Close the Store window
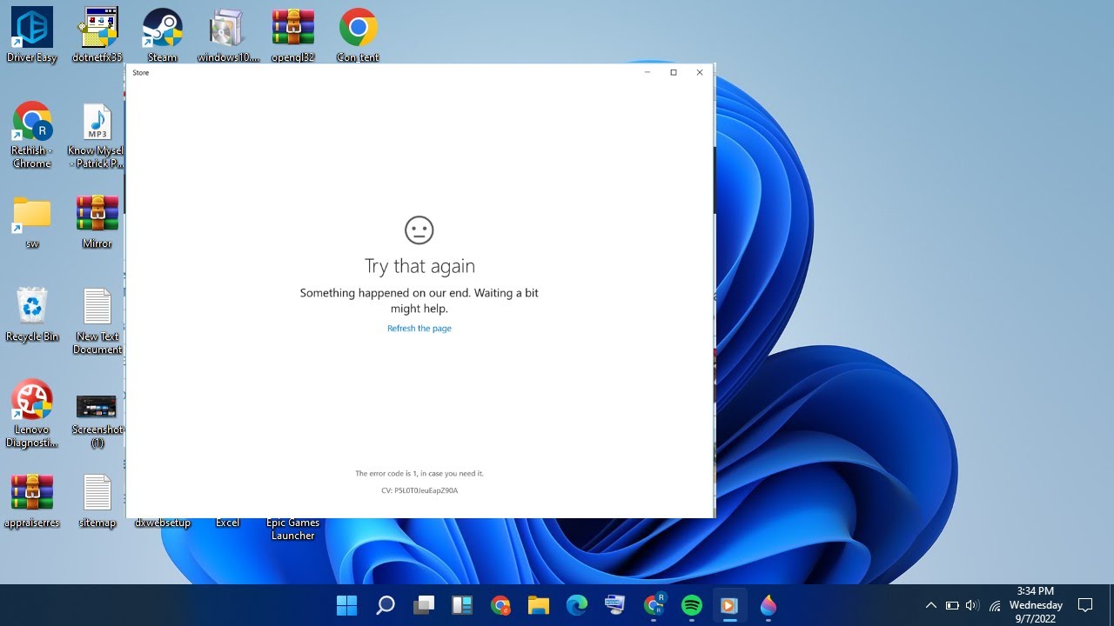 click(700, 72)
